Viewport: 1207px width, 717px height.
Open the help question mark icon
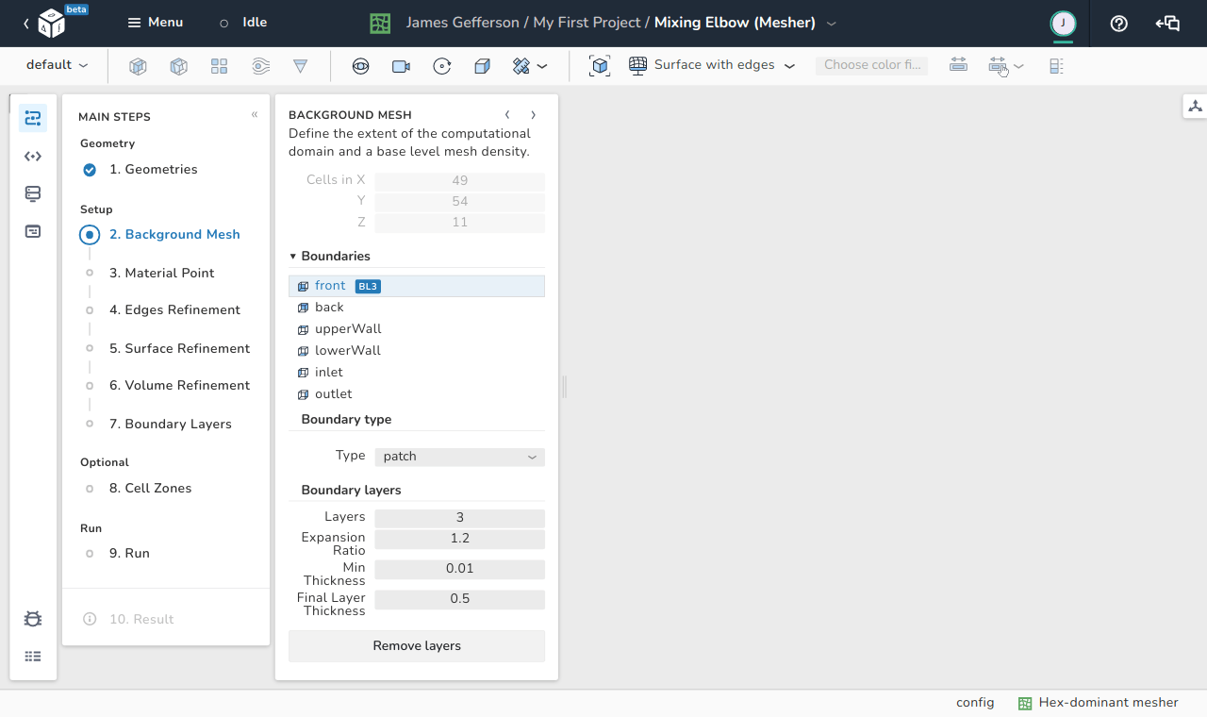click(x=1119, y=24)
